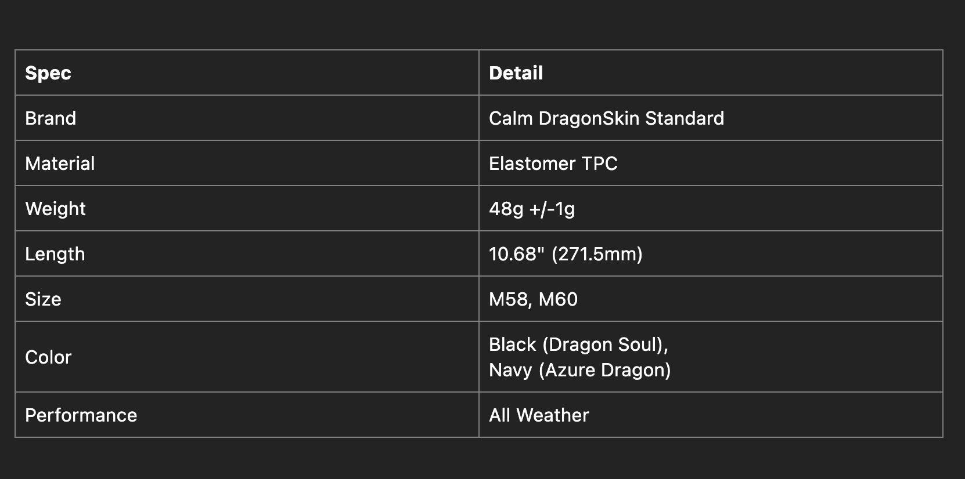The height and width of the screenshot is (479, 965).
Task: Click the word Standard in Brand detail
Action: 685,118
